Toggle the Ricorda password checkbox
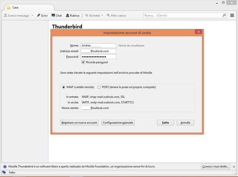 [83, 62]
